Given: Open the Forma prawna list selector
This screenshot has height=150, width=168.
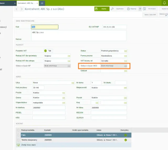Looking at the screenshot, I should 125,56.
